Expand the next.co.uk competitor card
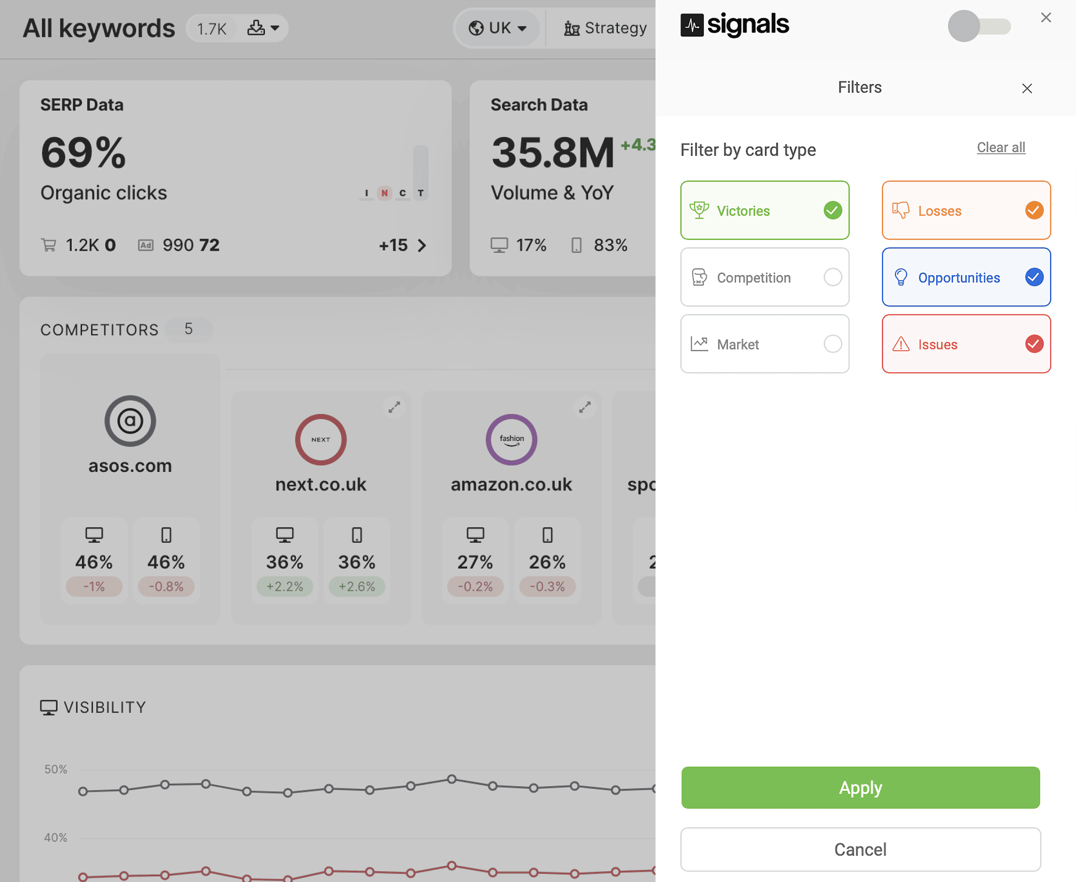1076x882 pixels. pos(394,407)
